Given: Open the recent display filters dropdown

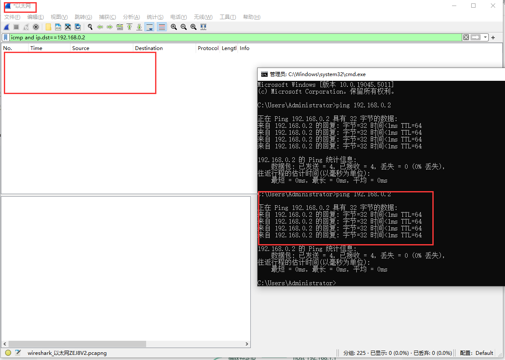Looking at the screenshot, I should click(485, 37).
